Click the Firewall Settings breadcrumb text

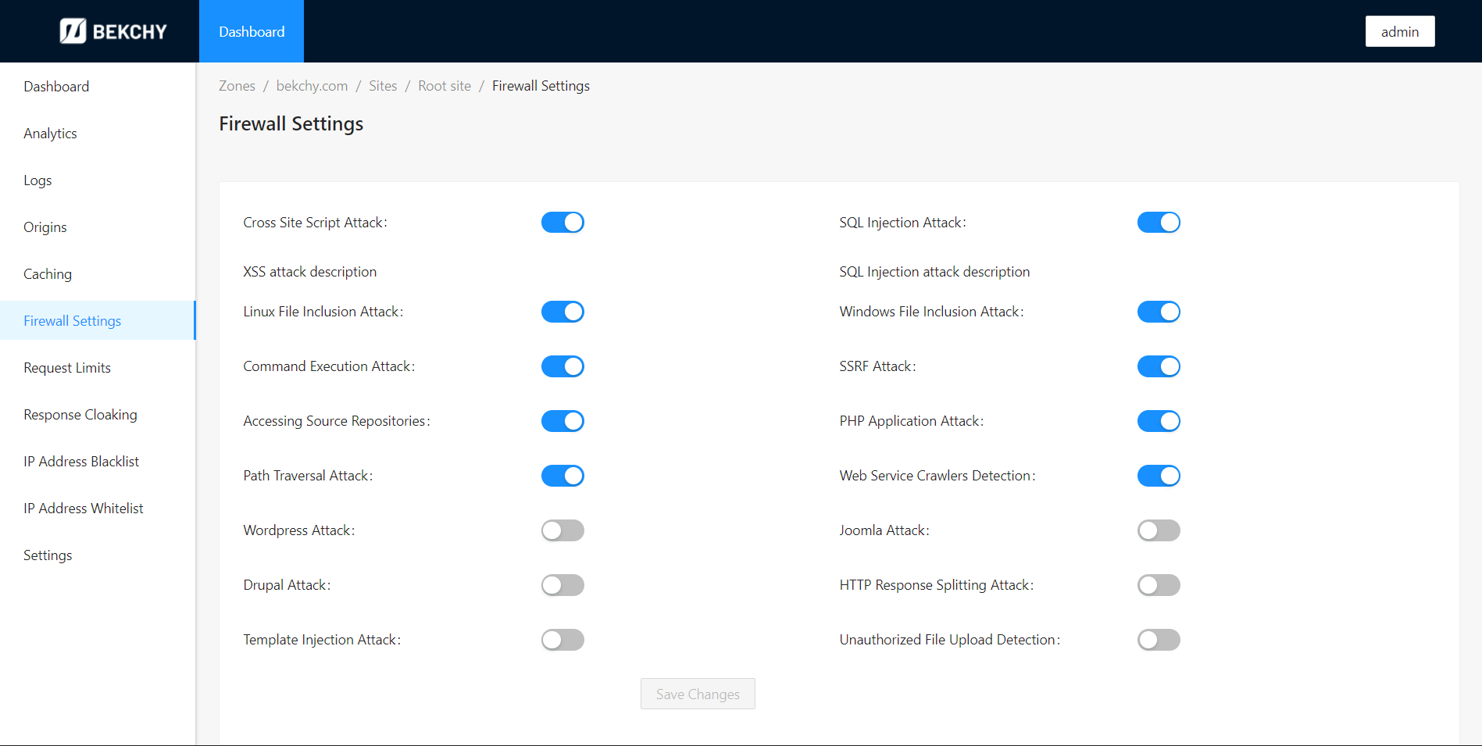coord(541,86)
